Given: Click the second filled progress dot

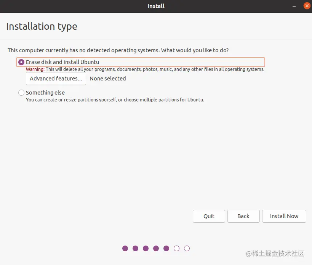Looking at the screenshot, I should tap(136, 249).
